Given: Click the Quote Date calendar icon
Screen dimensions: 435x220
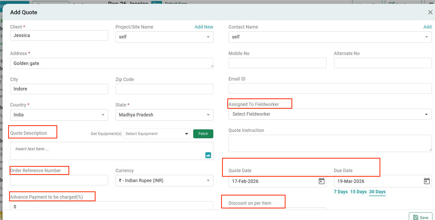Looking at the screenshot, I should pos(321,181).
